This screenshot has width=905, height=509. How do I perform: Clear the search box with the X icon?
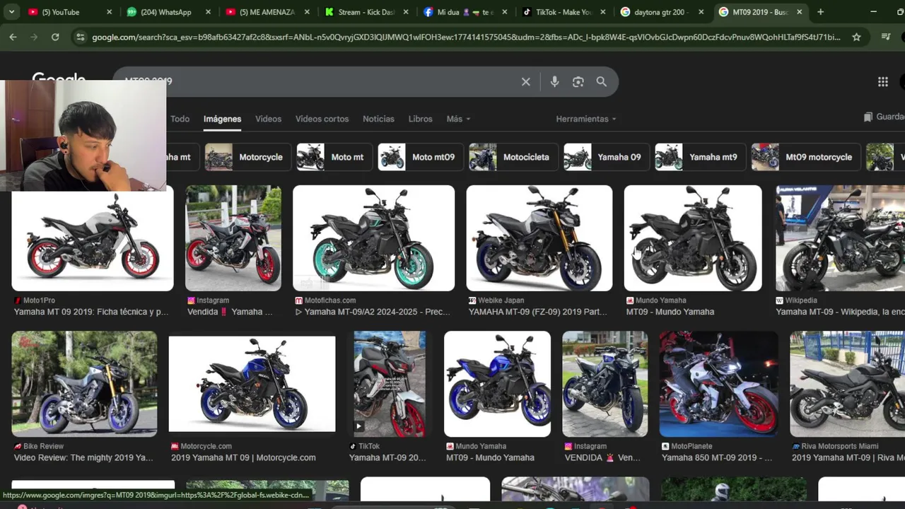click(526, 82)
